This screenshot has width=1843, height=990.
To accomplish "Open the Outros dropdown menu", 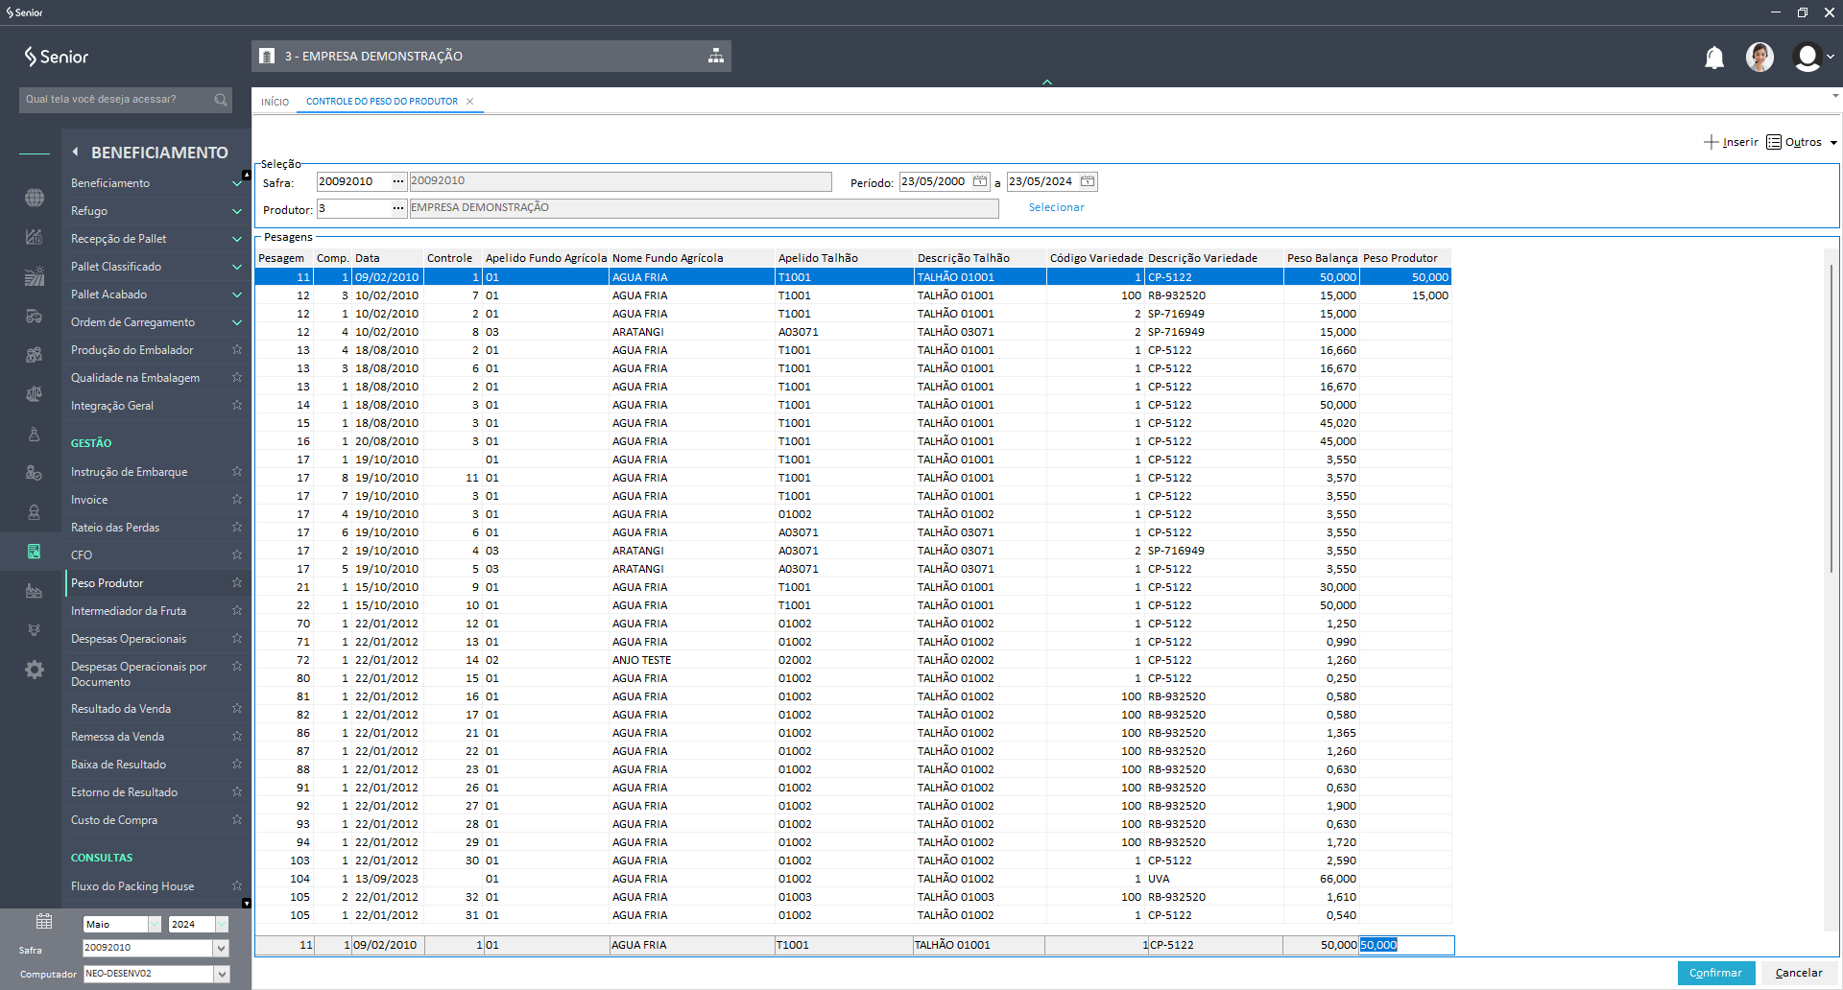I will [x=1802, y=142].
